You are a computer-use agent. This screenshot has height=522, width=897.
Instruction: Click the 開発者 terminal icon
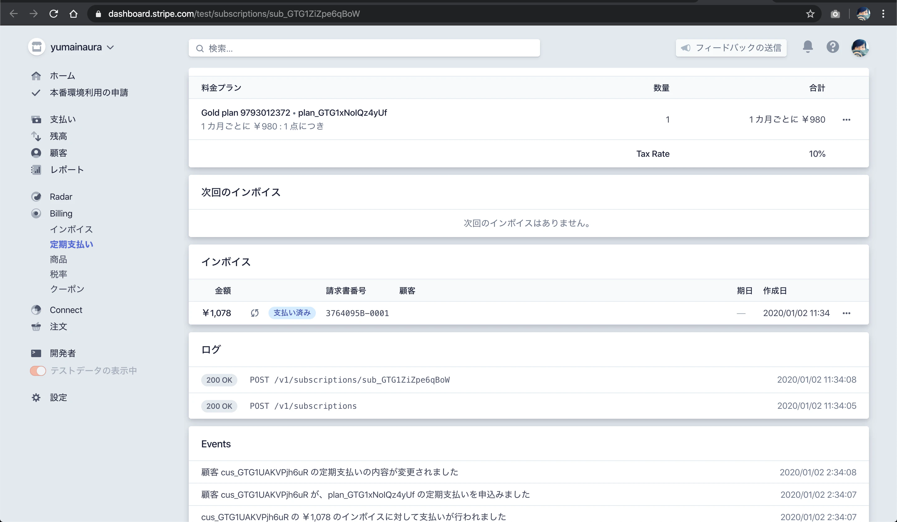[36, 353]
